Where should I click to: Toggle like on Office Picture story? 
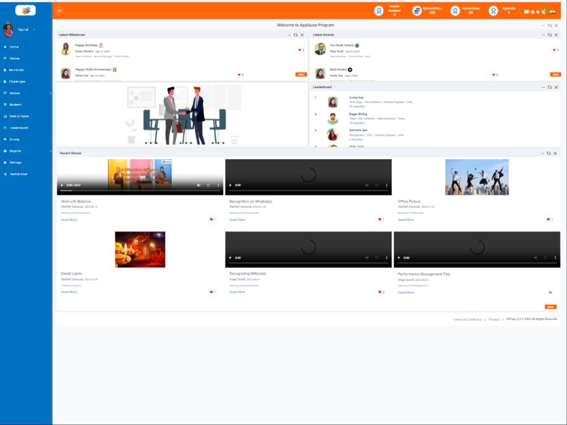pos(548,219)
